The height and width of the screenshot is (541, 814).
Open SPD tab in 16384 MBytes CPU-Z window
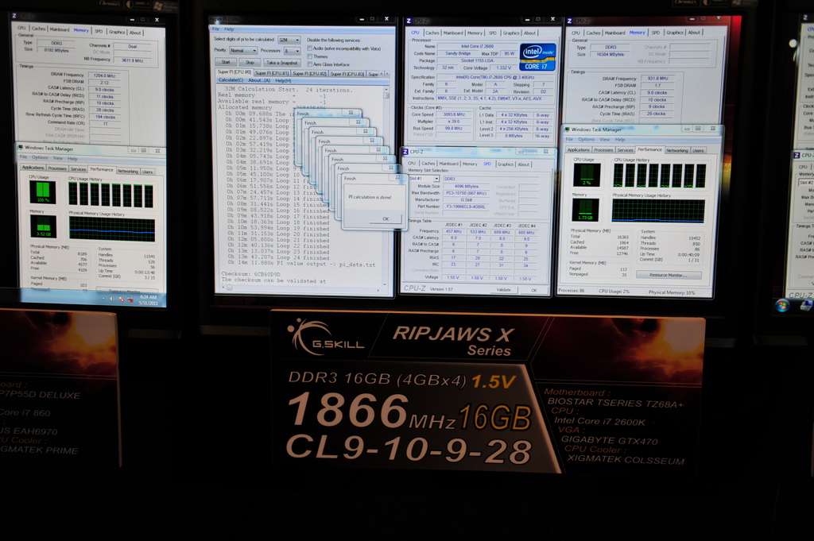pos(656,33)
